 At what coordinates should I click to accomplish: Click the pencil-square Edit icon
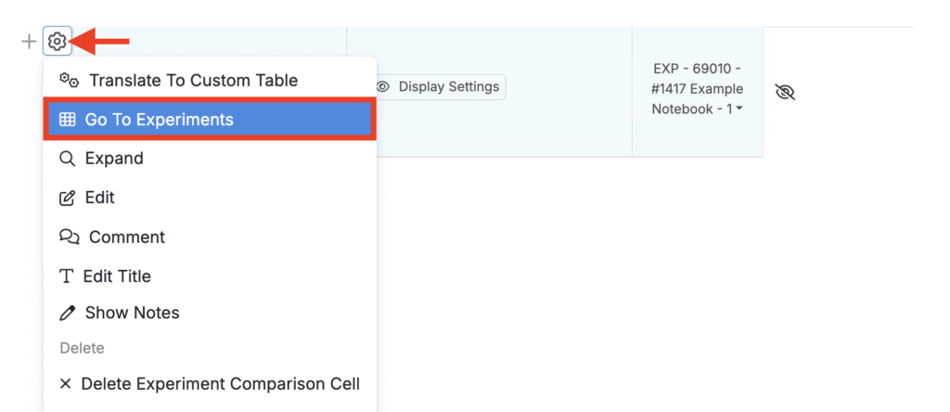pos(67,198)
